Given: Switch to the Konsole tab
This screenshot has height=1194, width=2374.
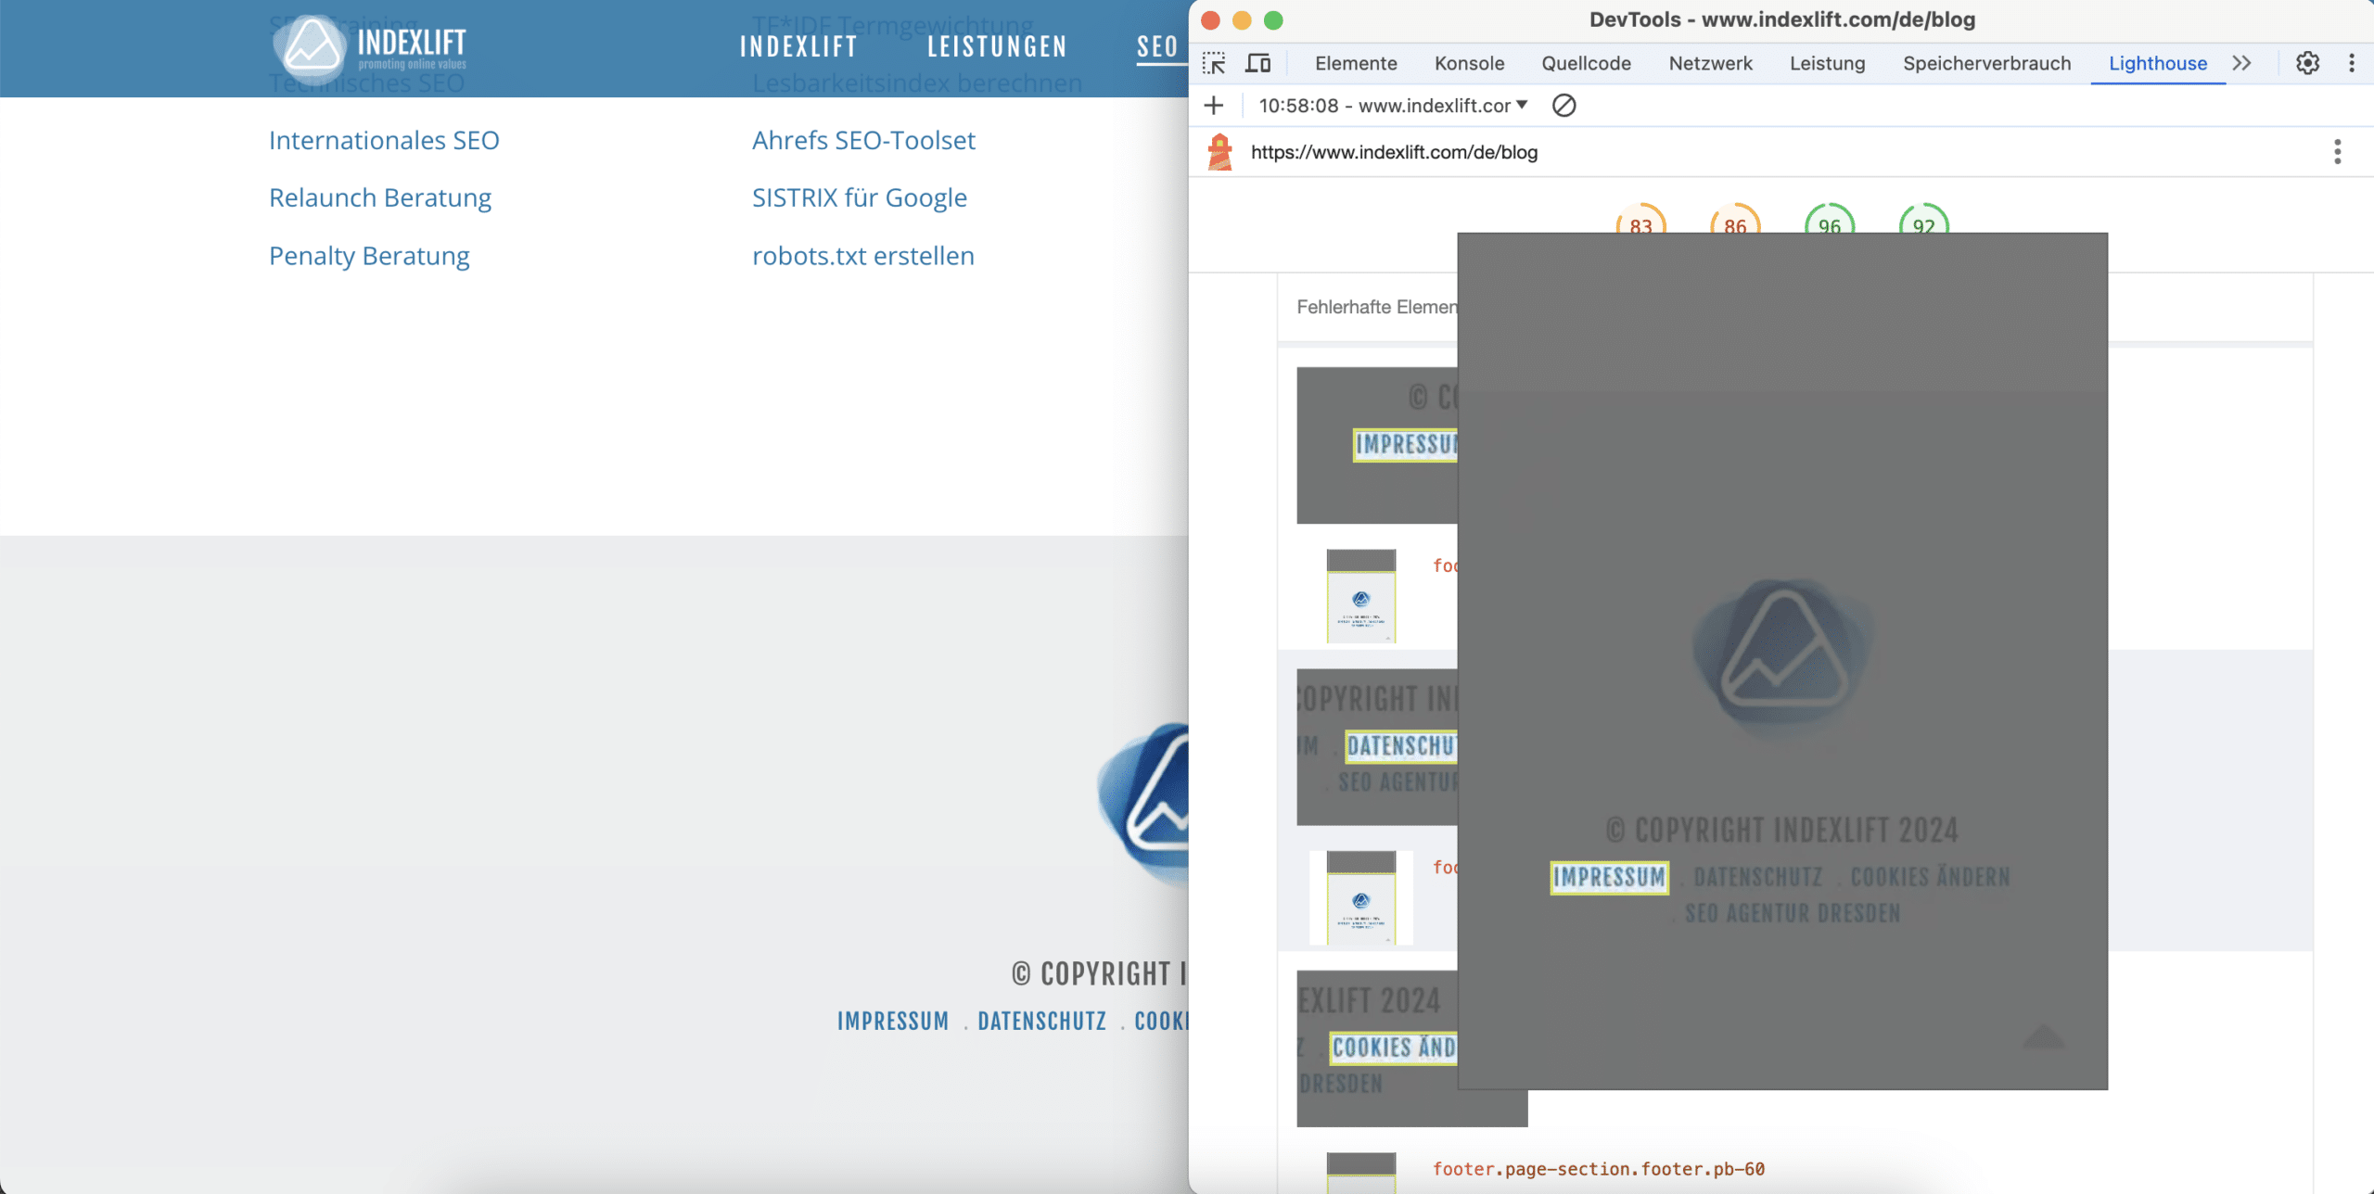Looking at the screenshot, I should pos(1469,63).
